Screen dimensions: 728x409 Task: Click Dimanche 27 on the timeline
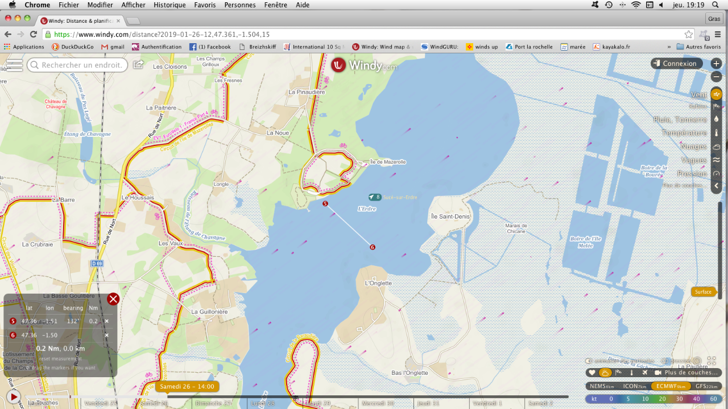[x=213, y=403]
